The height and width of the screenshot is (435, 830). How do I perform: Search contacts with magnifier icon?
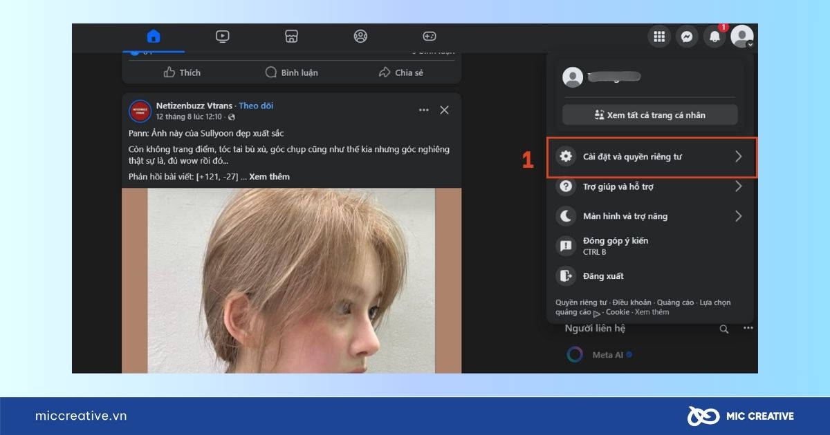click(724, 329)
